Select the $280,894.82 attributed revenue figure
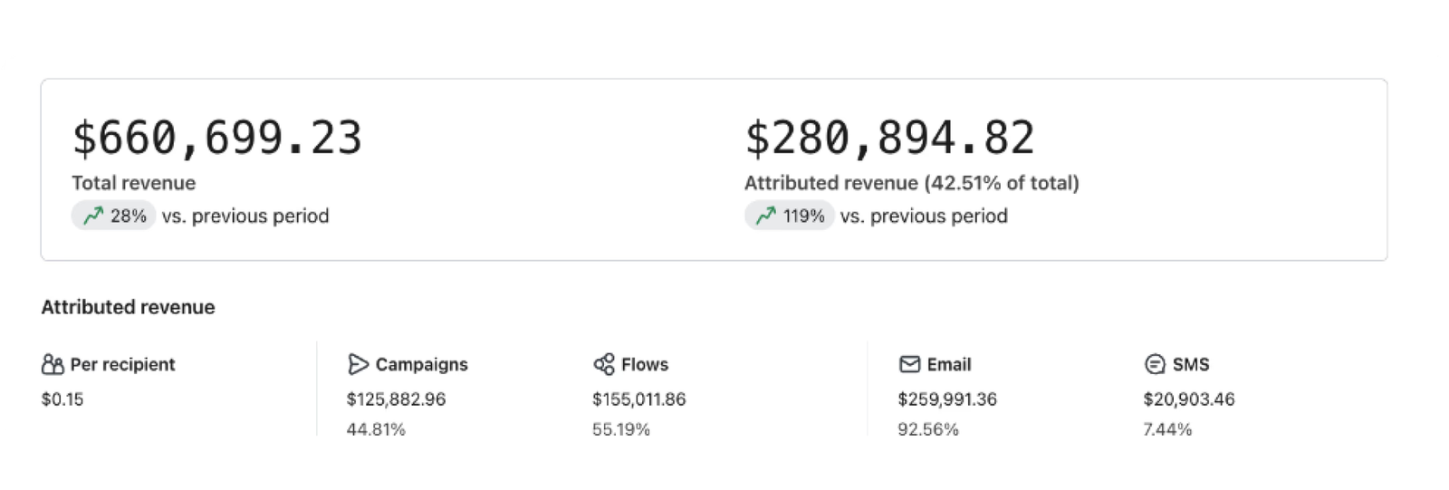This screenshot has height=490, width=1449. tap(889, 138)
